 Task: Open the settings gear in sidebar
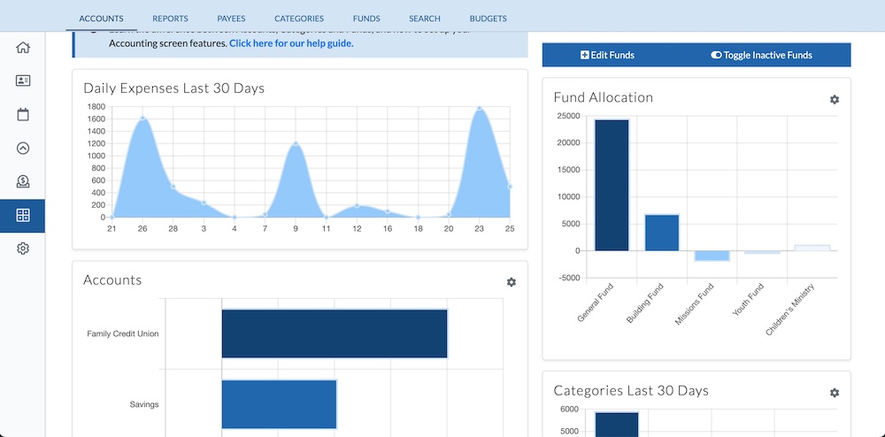23,249
